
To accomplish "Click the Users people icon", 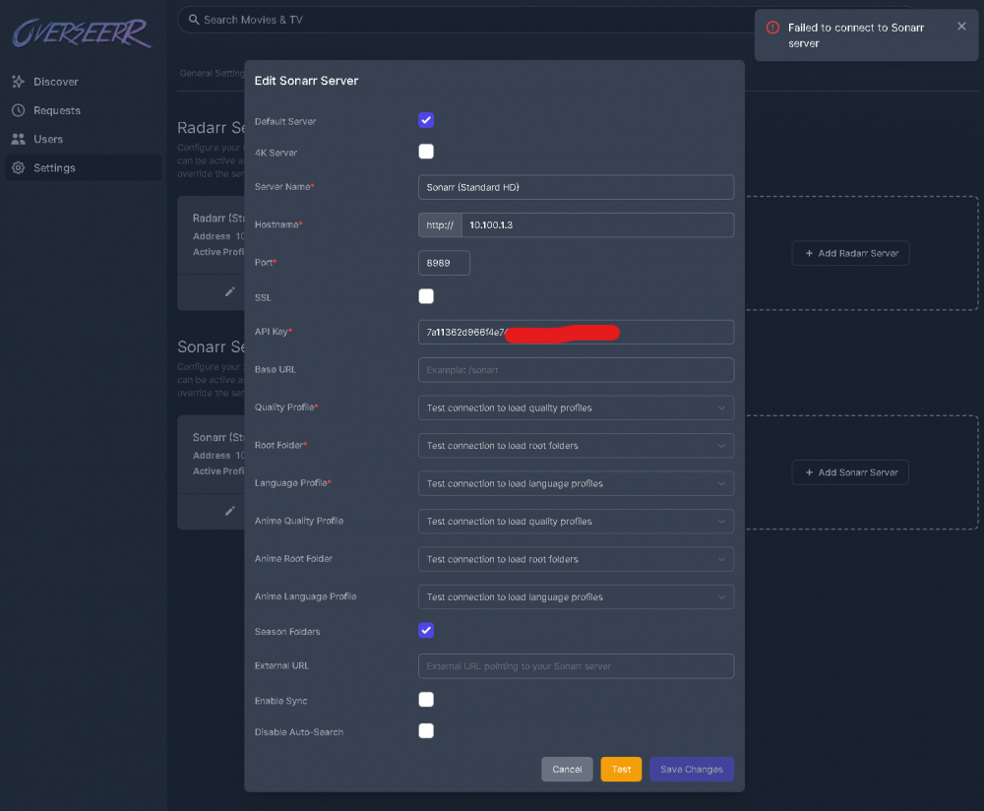I will (18, 139).
